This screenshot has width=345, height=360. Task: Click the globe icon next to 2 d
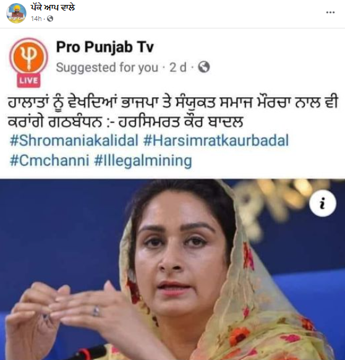(x=204, y=67)
